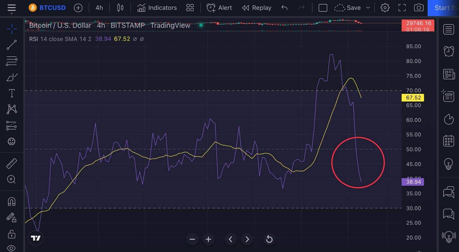
Task: Open the hamburger main menu
Action: click(x=11, y=8)
